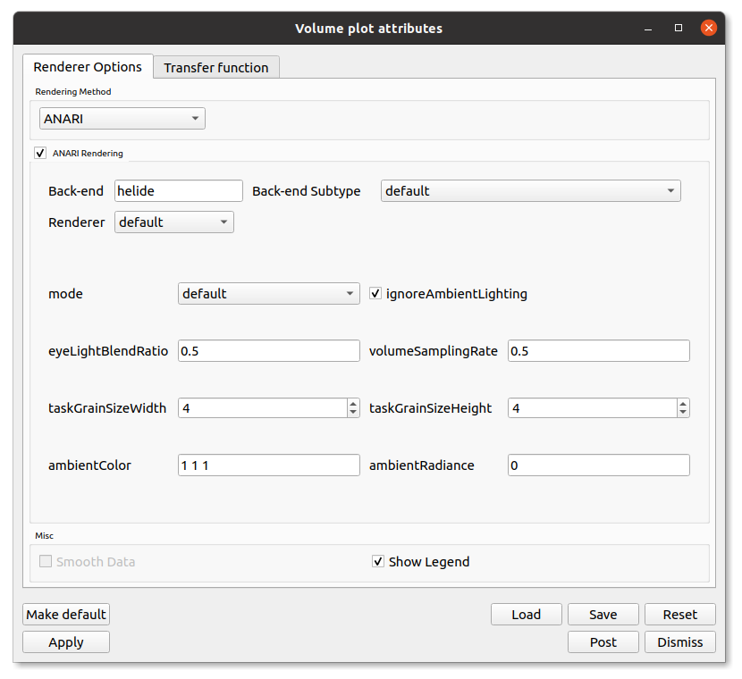Click the taskGrainSizeWidth value field
Viewport: 742px width, 679px height.
click(x=263, y=408)
